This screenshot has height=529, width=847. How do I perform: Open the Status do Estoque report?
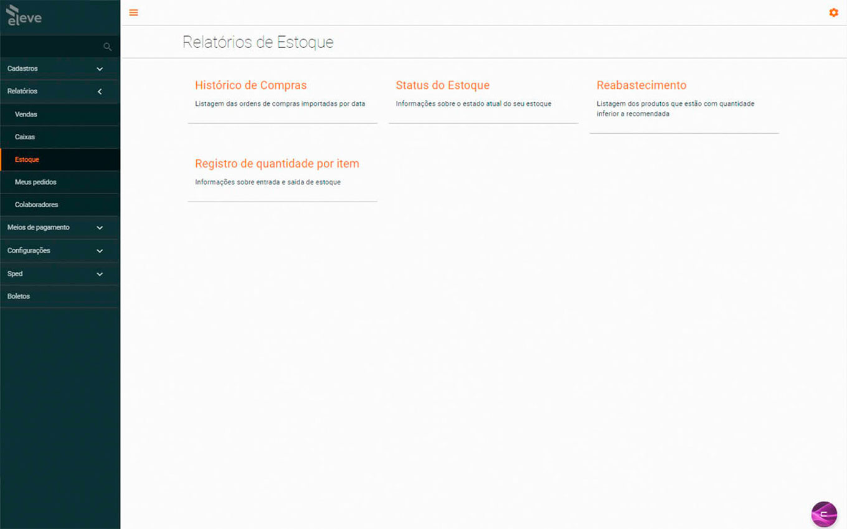click(x=442, y=86)
